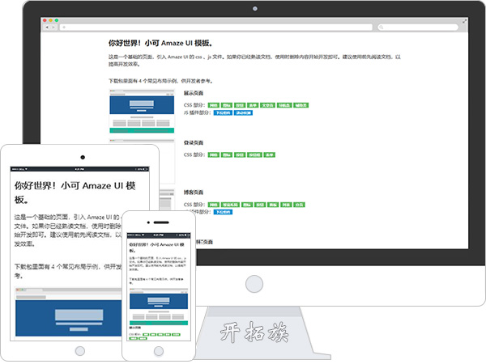The height and width of the screenshot is (364, 486).
Task: Tap the tablet's round home button
Action: click(x=80, y=351)
